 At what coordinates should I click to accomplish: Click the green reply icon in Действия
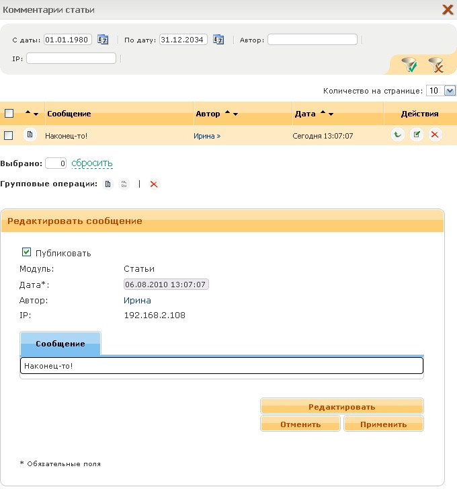point(397,135)
